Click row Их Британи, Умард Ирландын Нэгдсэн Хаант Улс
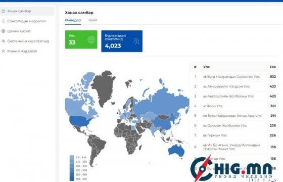This screenshot has height=182, width=283. 233,147
